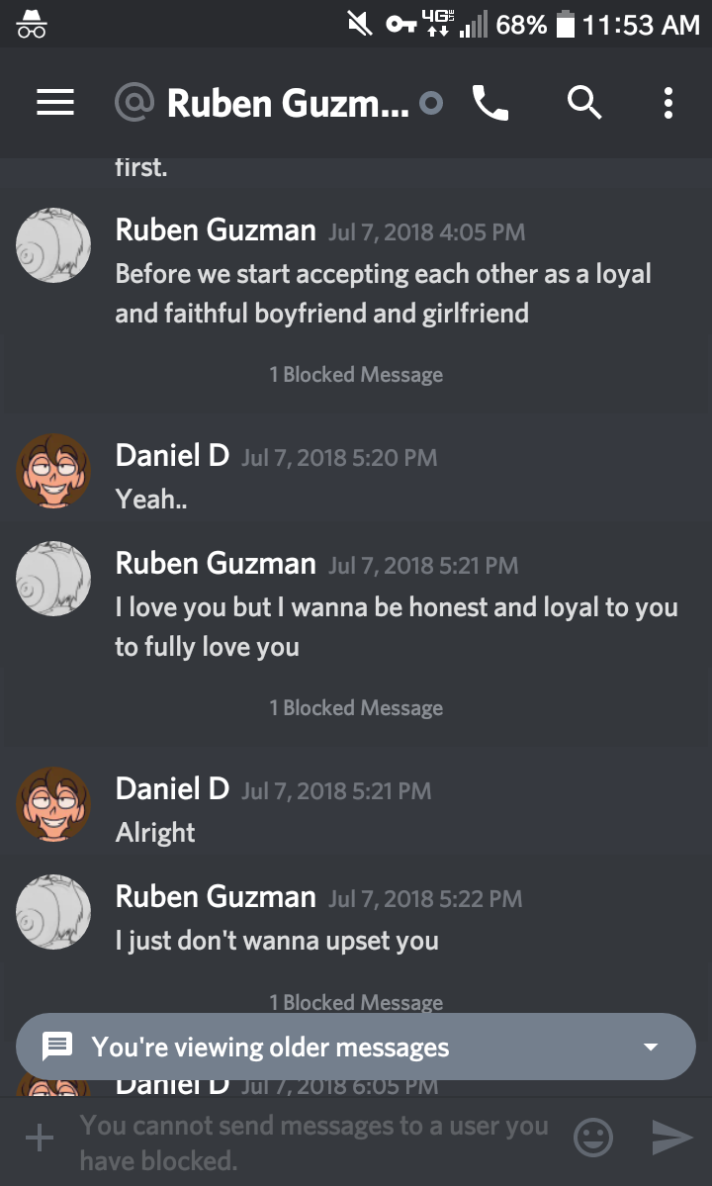Open the hamburger navigation menu
712x1186 pixels.
pyautogui.click(x=55, y=102)
